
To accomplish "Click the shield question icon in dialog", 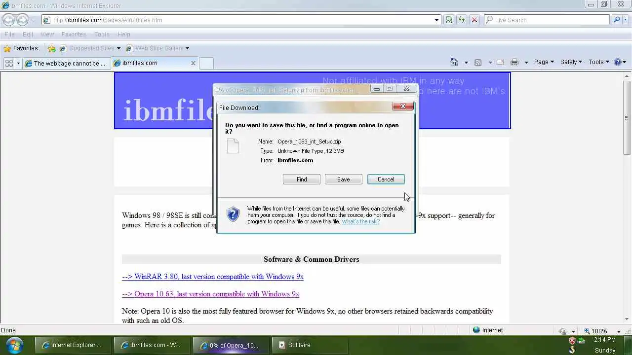I will [233, 214].
